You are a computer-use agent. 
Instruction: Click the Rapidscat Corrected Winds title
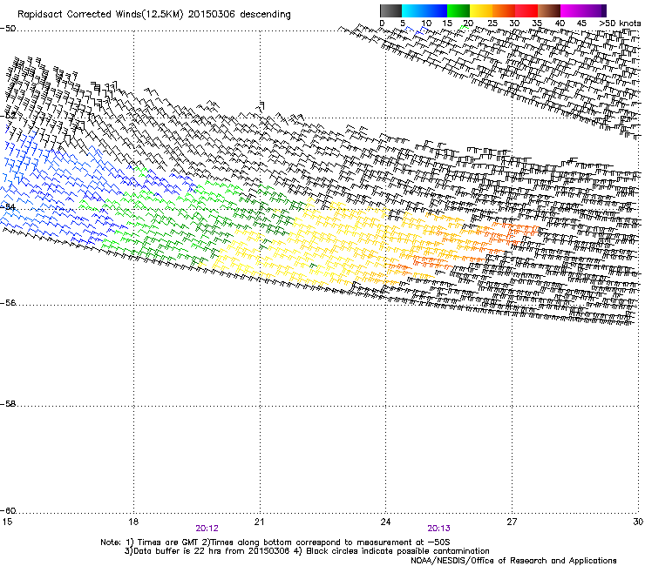pos(154,15)
